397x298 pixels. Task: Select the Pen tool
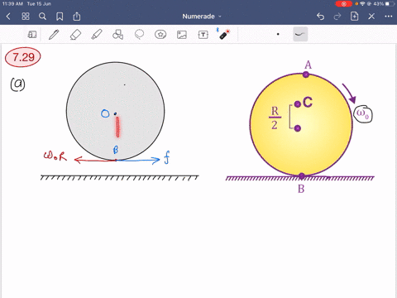click(x=54, y=35)
